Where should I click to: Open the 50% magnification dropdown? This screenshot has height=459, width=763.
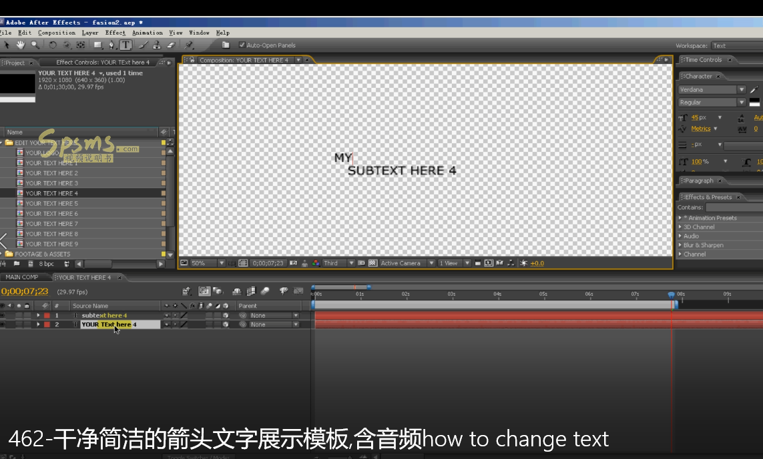pyautogui.click(x=221, y=263)
